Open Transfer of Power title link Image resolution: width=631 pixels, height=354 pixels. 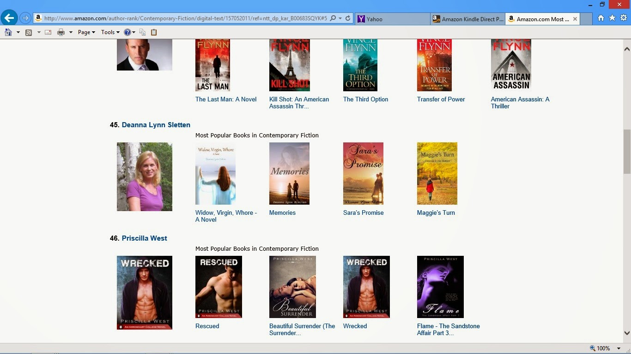441,99
